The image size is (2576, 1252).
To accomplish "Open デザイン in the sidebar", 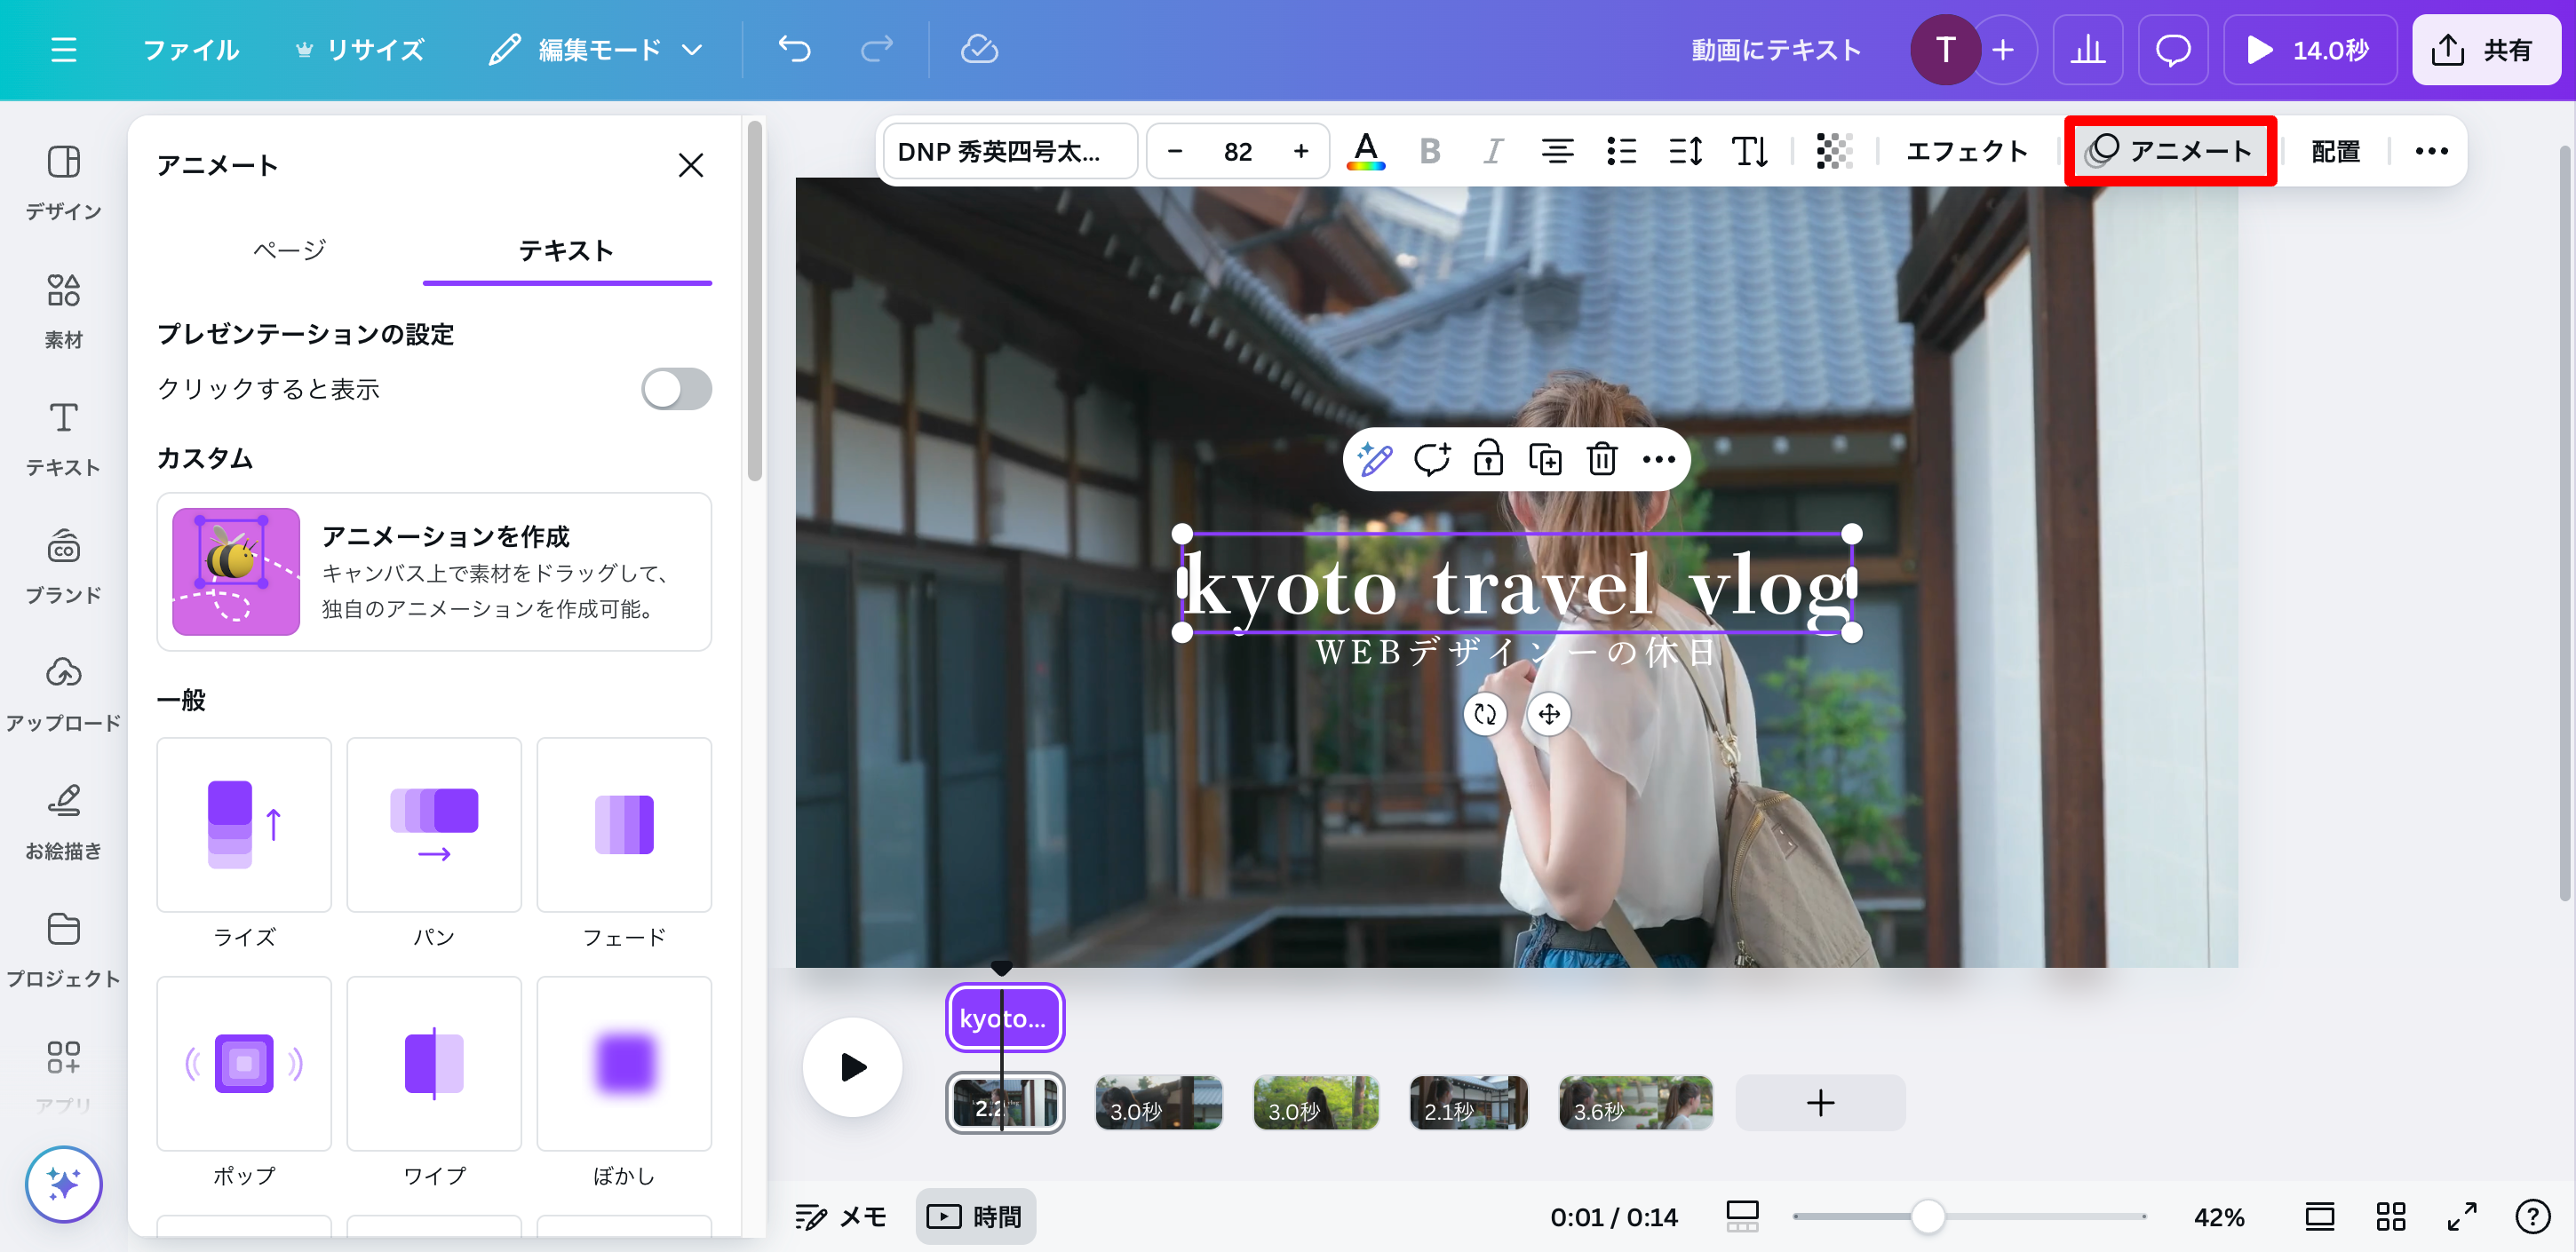I will (63, 182).
